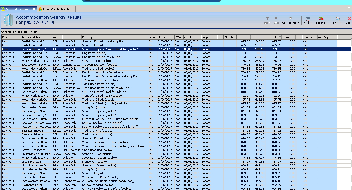
Task: Click the Rati... rating column header
Action: click(x=57, y=37)
